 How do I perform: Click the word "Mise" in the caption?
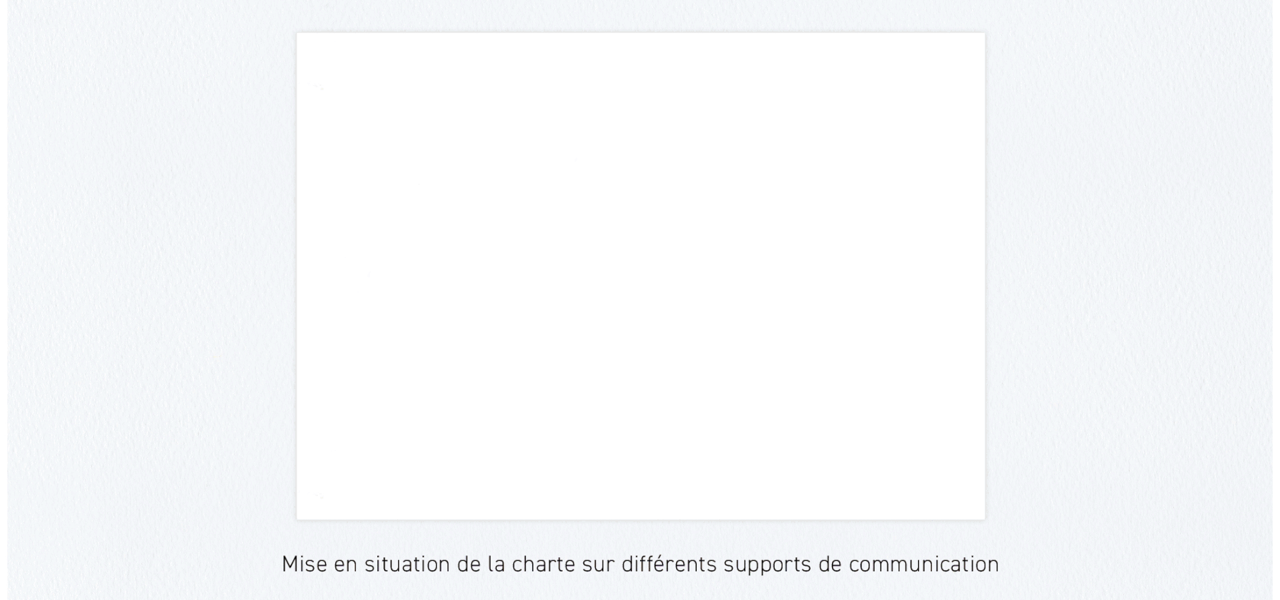tap(304, 565)
